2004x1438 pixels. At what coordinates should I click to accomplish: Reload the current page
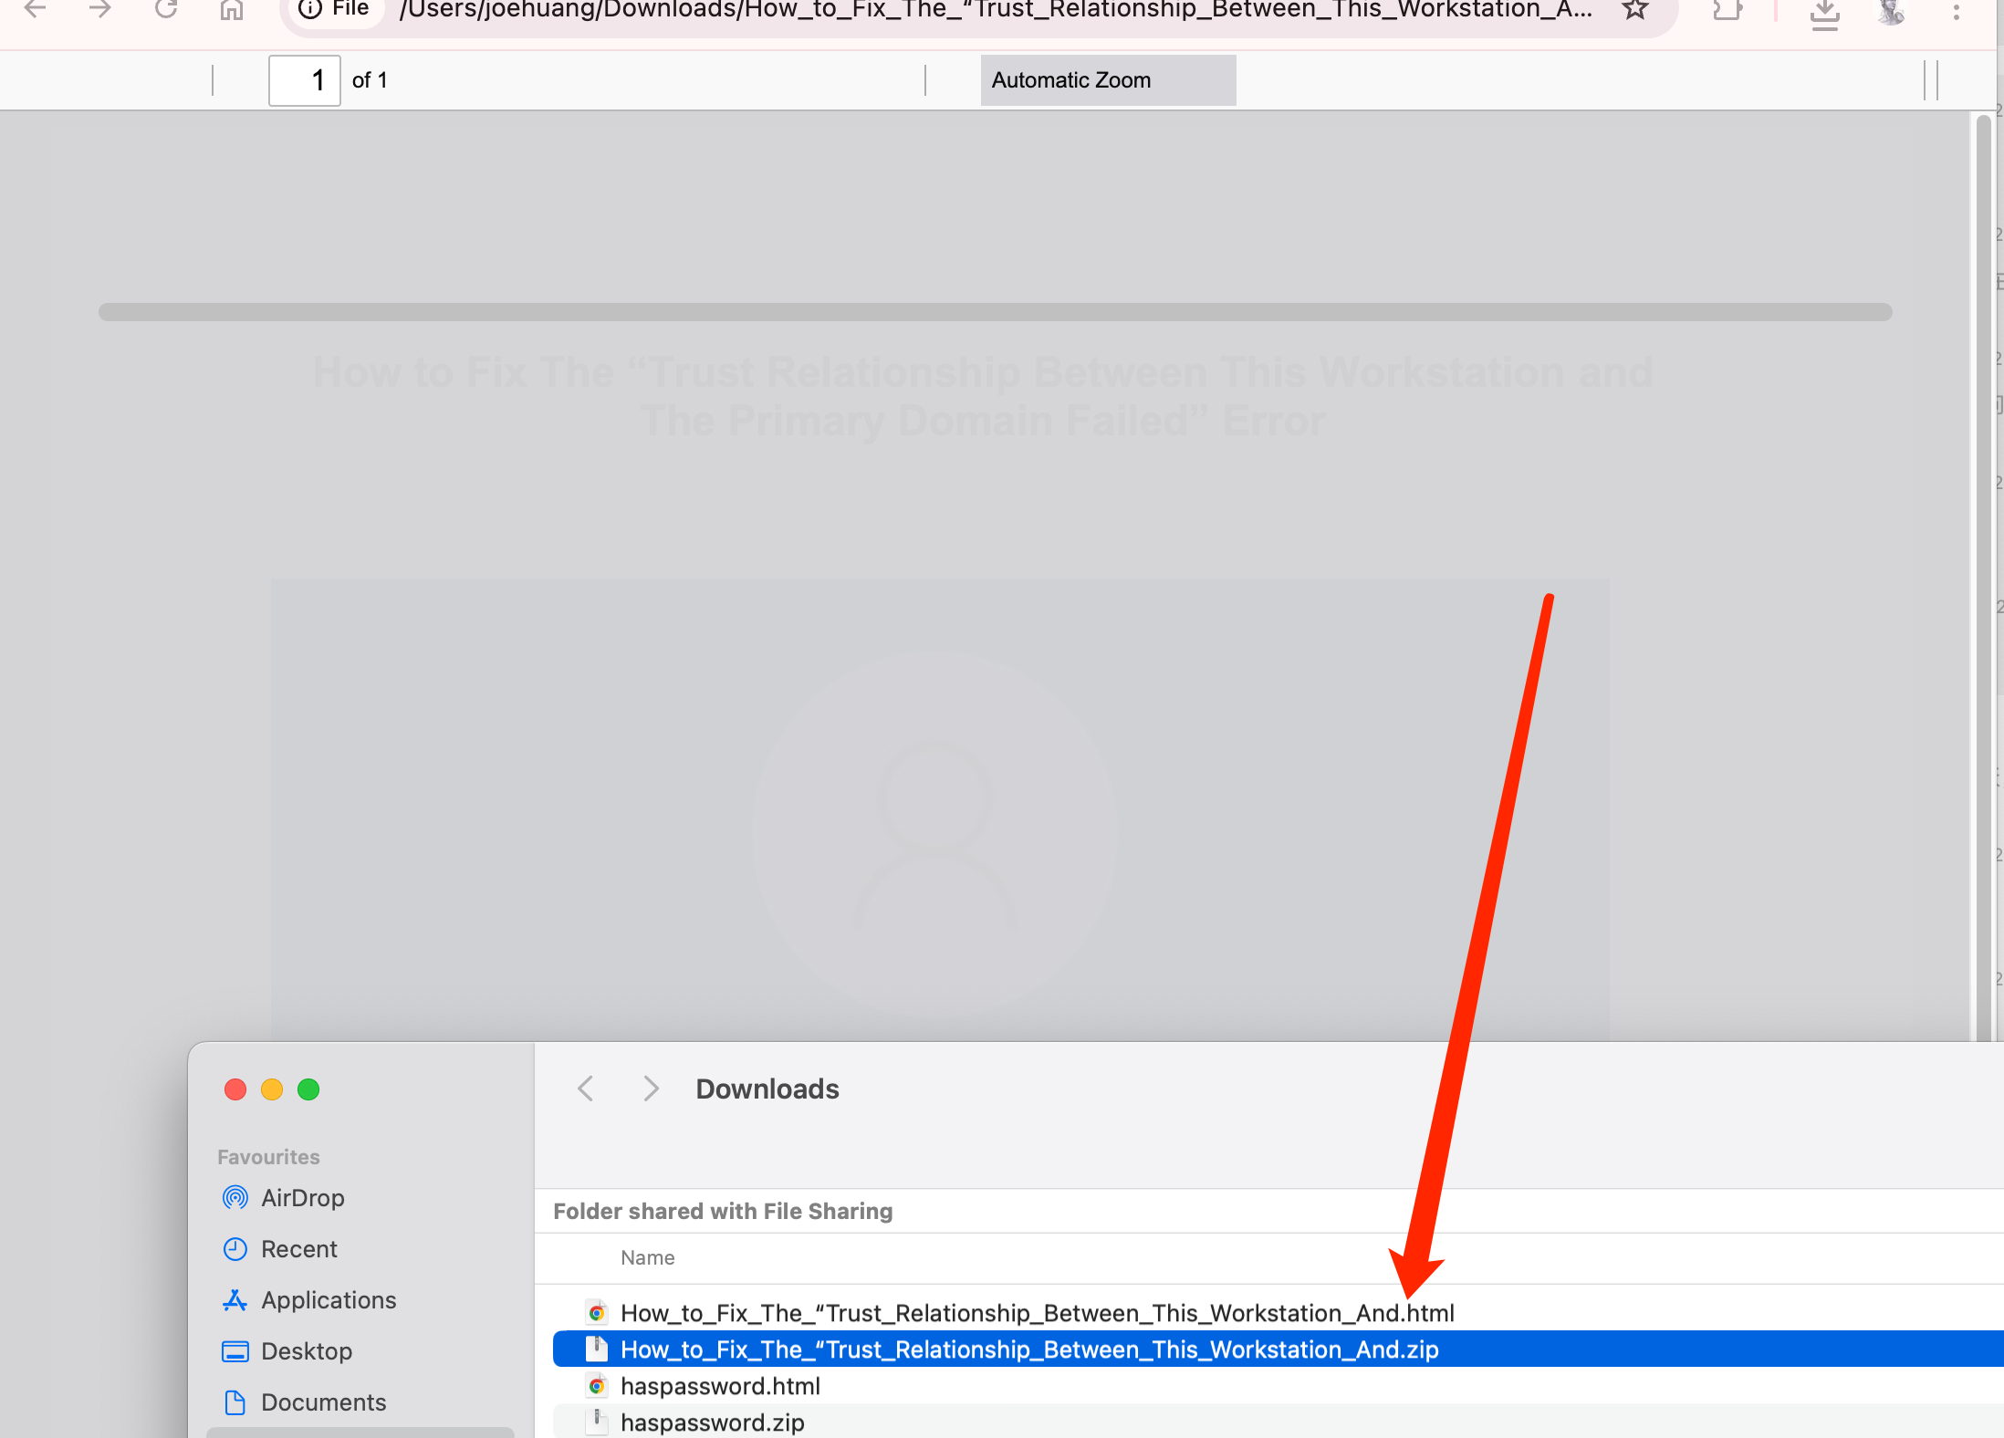point(167,11)
